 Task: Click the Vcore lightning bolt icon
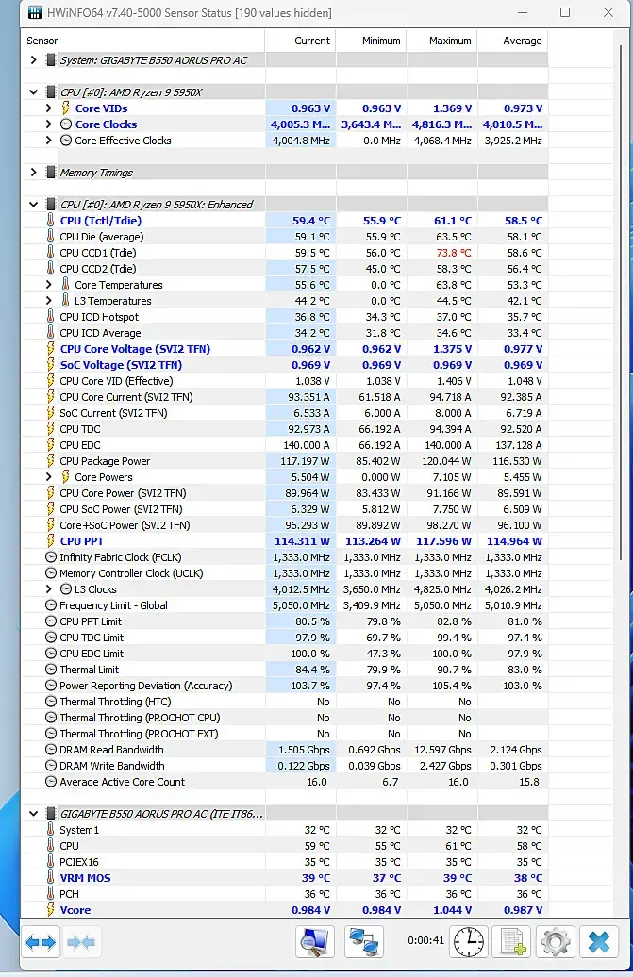click(50, 910)
